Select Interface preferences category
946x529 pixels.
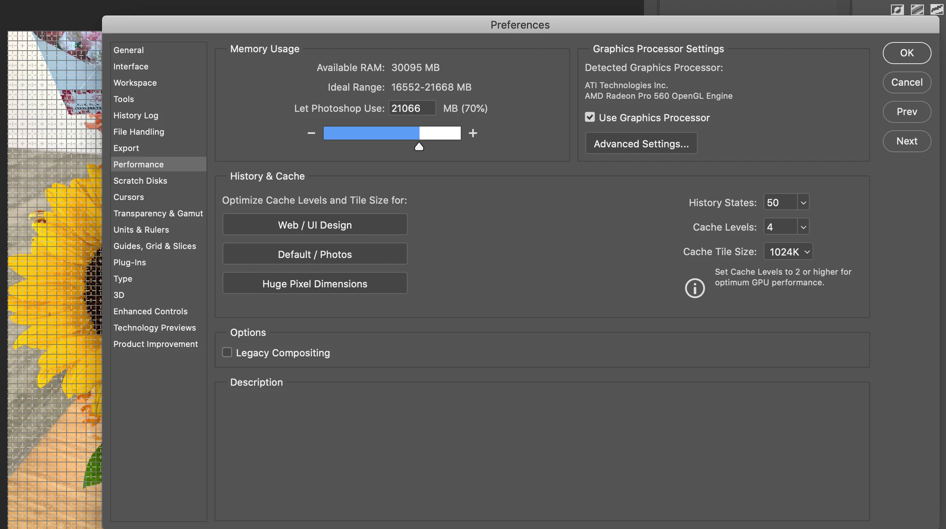[x=158, y=67]
